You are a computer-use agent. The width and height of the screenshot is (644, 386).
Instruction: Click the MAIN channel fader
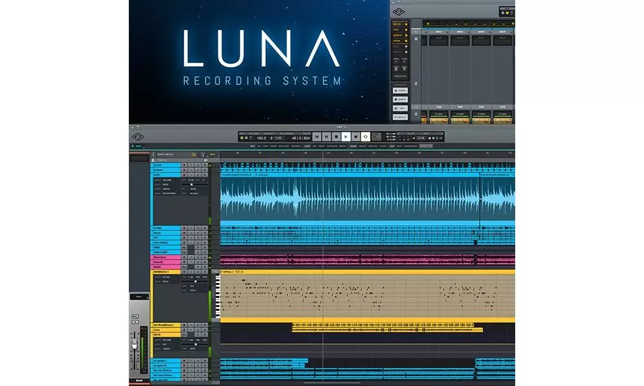135,345
